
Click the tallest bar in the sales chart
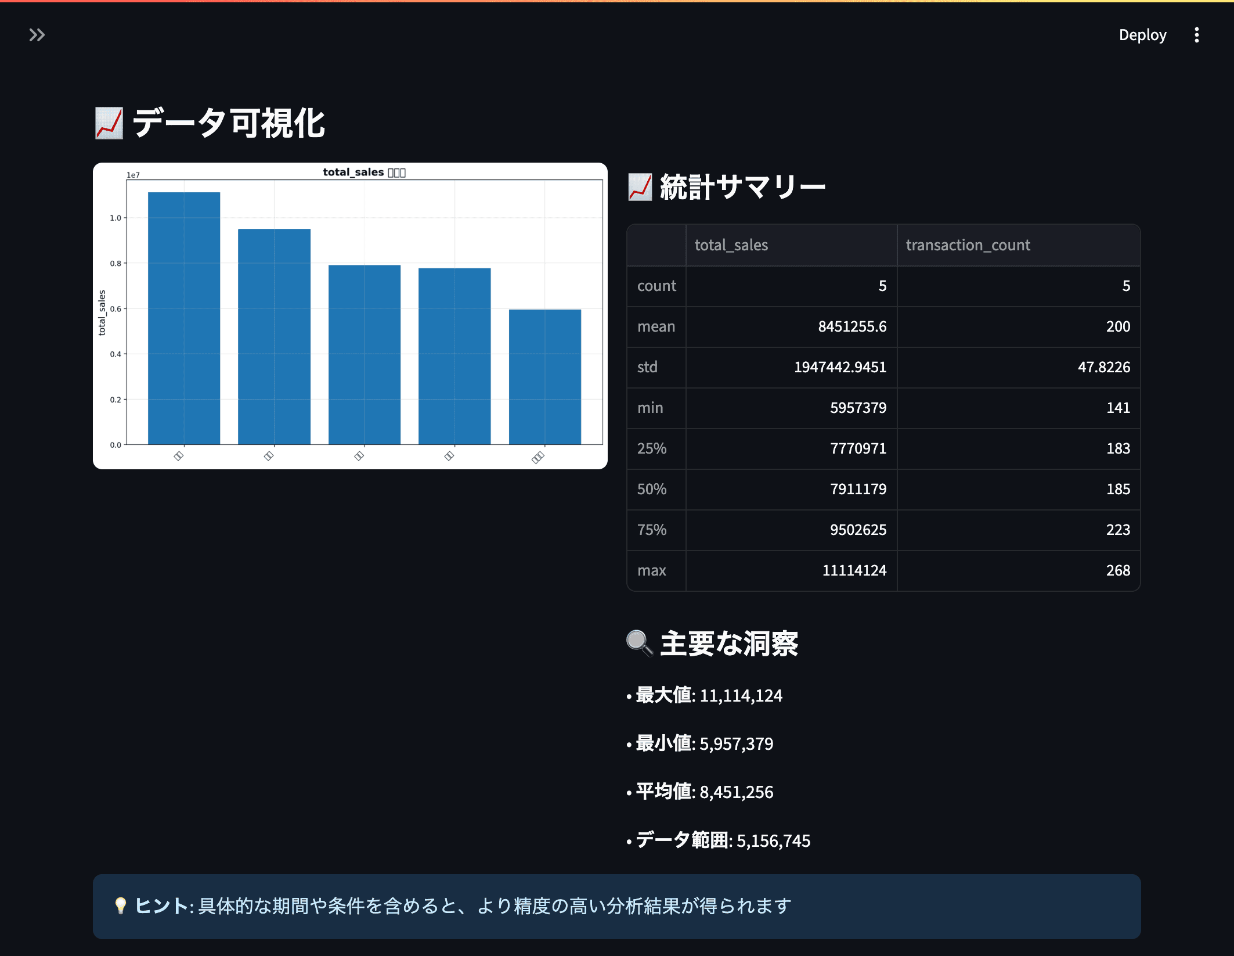183,314
